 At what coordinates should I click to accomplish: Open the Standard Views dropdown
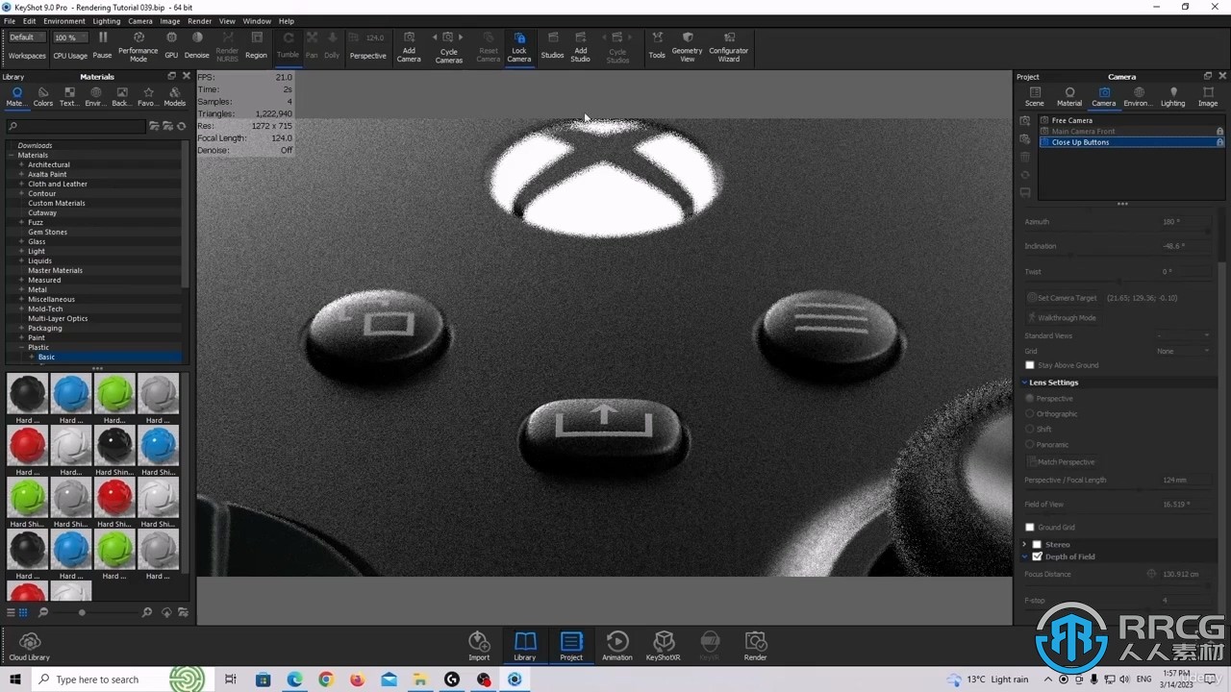click(x=1184, y=335)
